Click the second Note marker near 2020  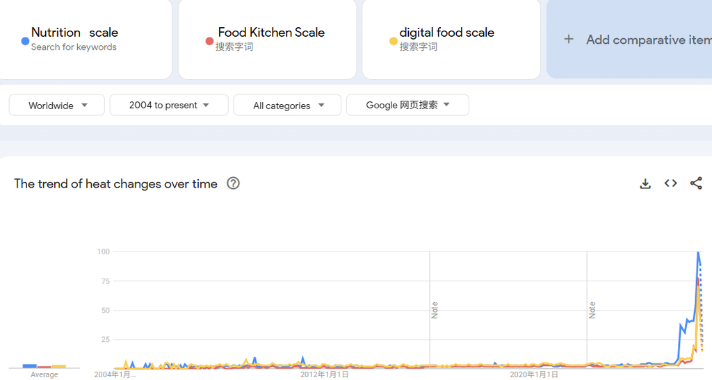(592, 310)
